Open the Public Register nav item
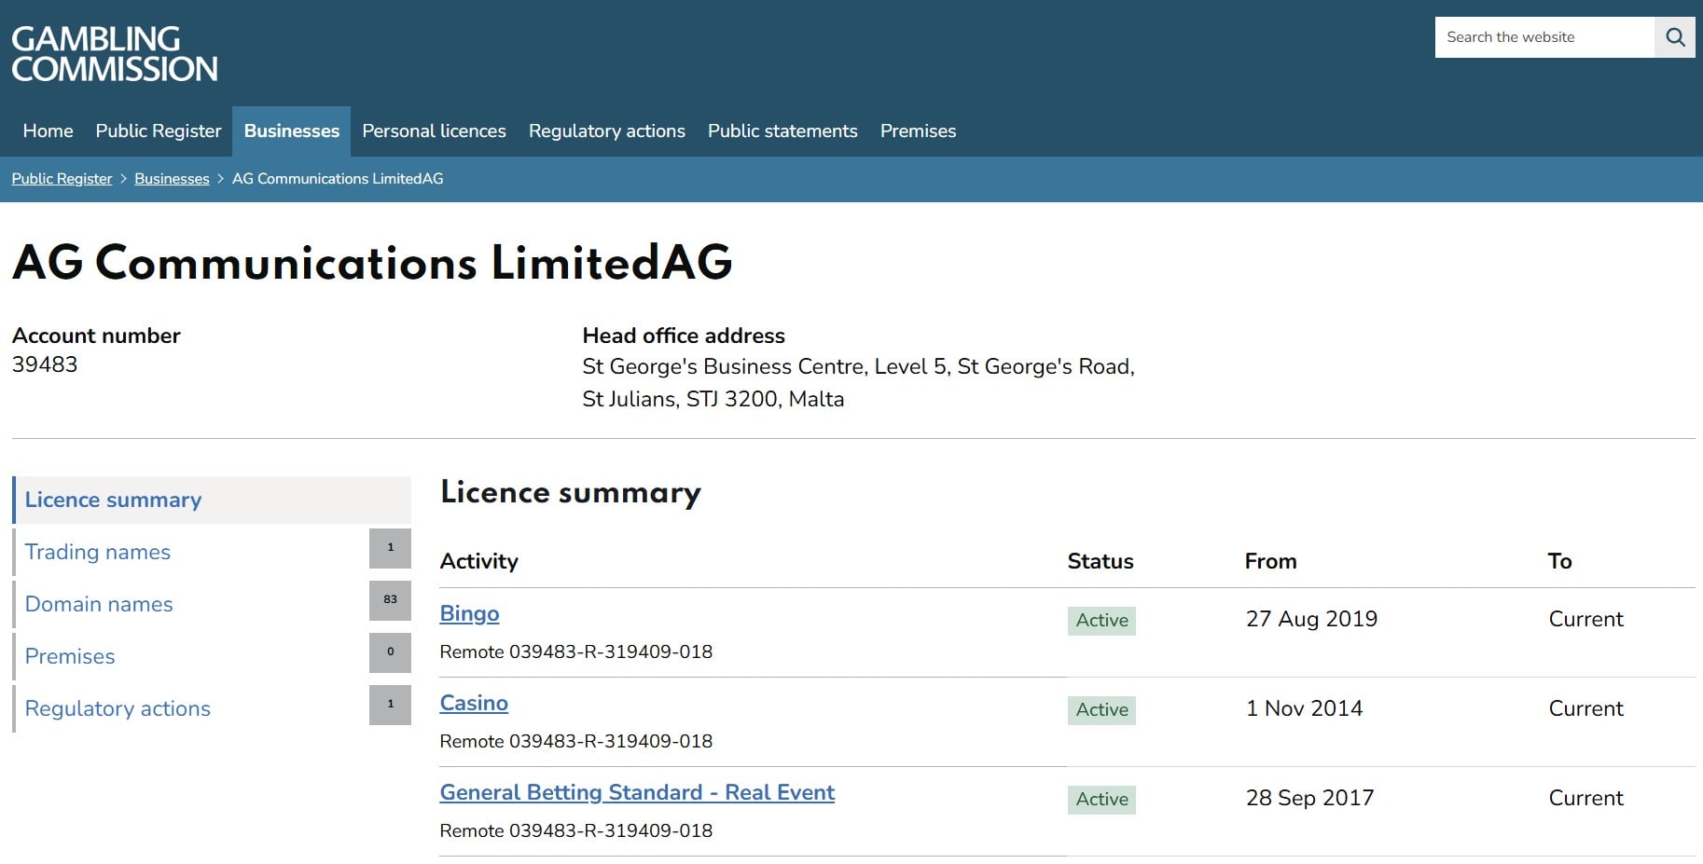Viewport: 1703px width, 864px height. click(x=159, y=131)
